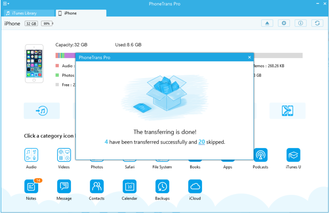Open Notes with 14 badge

tap(31, 186)
